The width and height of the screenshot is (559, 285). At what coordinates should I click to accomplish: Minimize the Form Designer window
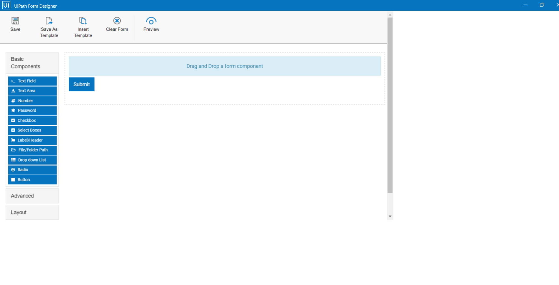coord(525,5)
